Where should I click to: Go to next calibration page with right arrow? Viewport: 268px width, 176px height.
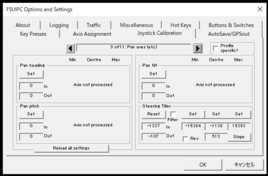[x=198, y=49]
